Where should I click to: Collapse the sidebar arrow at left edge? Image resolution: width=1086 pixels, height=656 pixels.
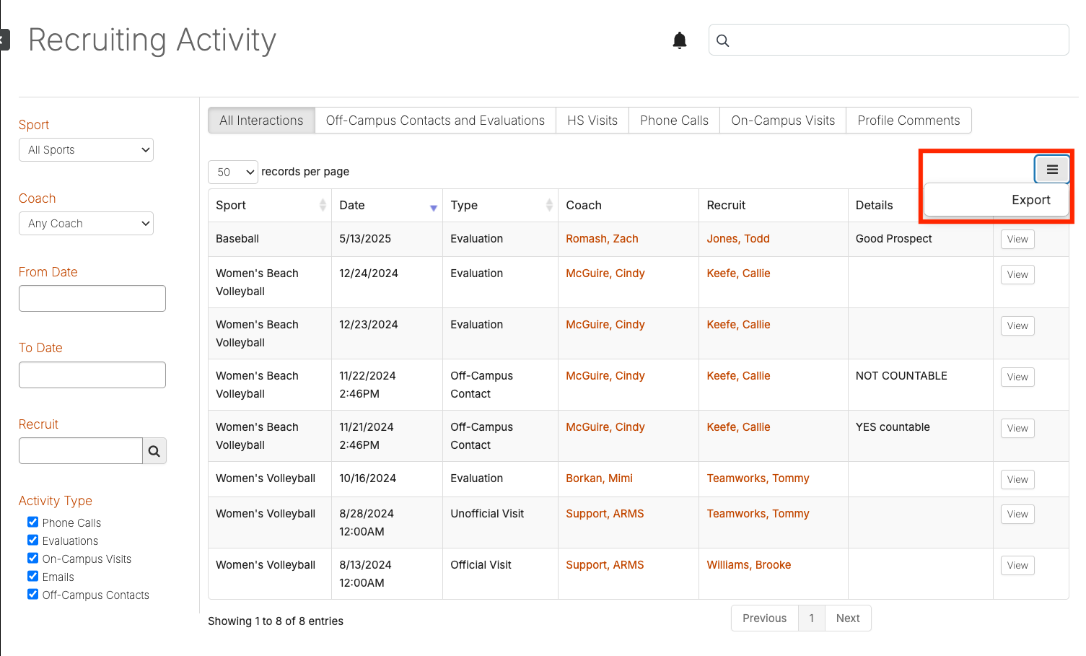click(x=4, y=40)
